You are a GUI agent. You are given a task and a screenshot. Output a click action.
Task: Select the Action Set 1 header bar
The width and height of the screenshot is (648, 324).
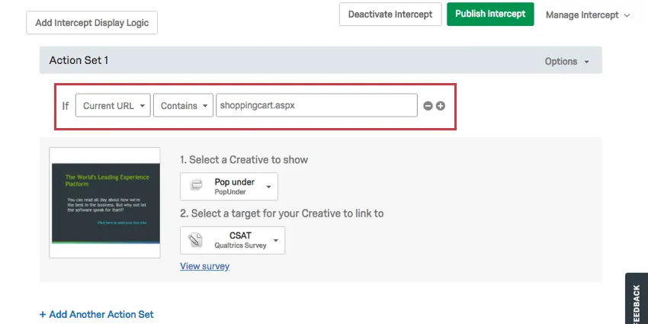pyautogui.click(x=290, y=60)
